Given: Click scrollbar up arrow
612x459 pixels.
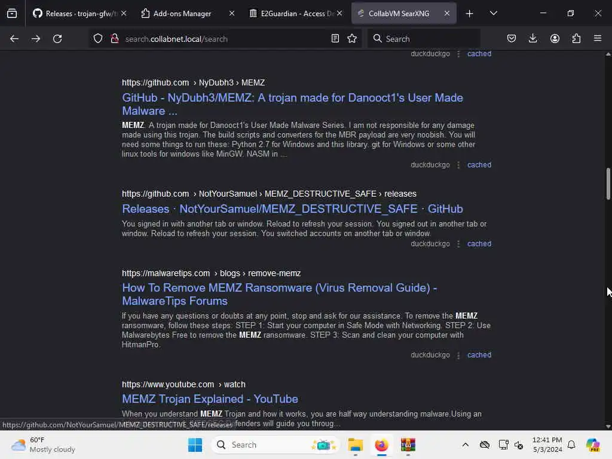Looking at the screenshot, I should coord(608,54).
